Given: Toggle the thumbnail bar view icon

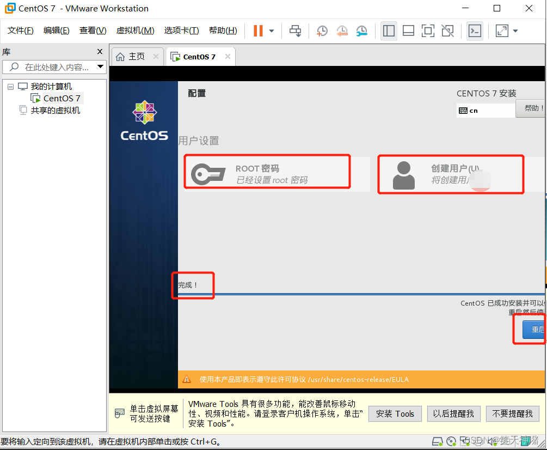Looking at the screenshot, I should [408, 31].
